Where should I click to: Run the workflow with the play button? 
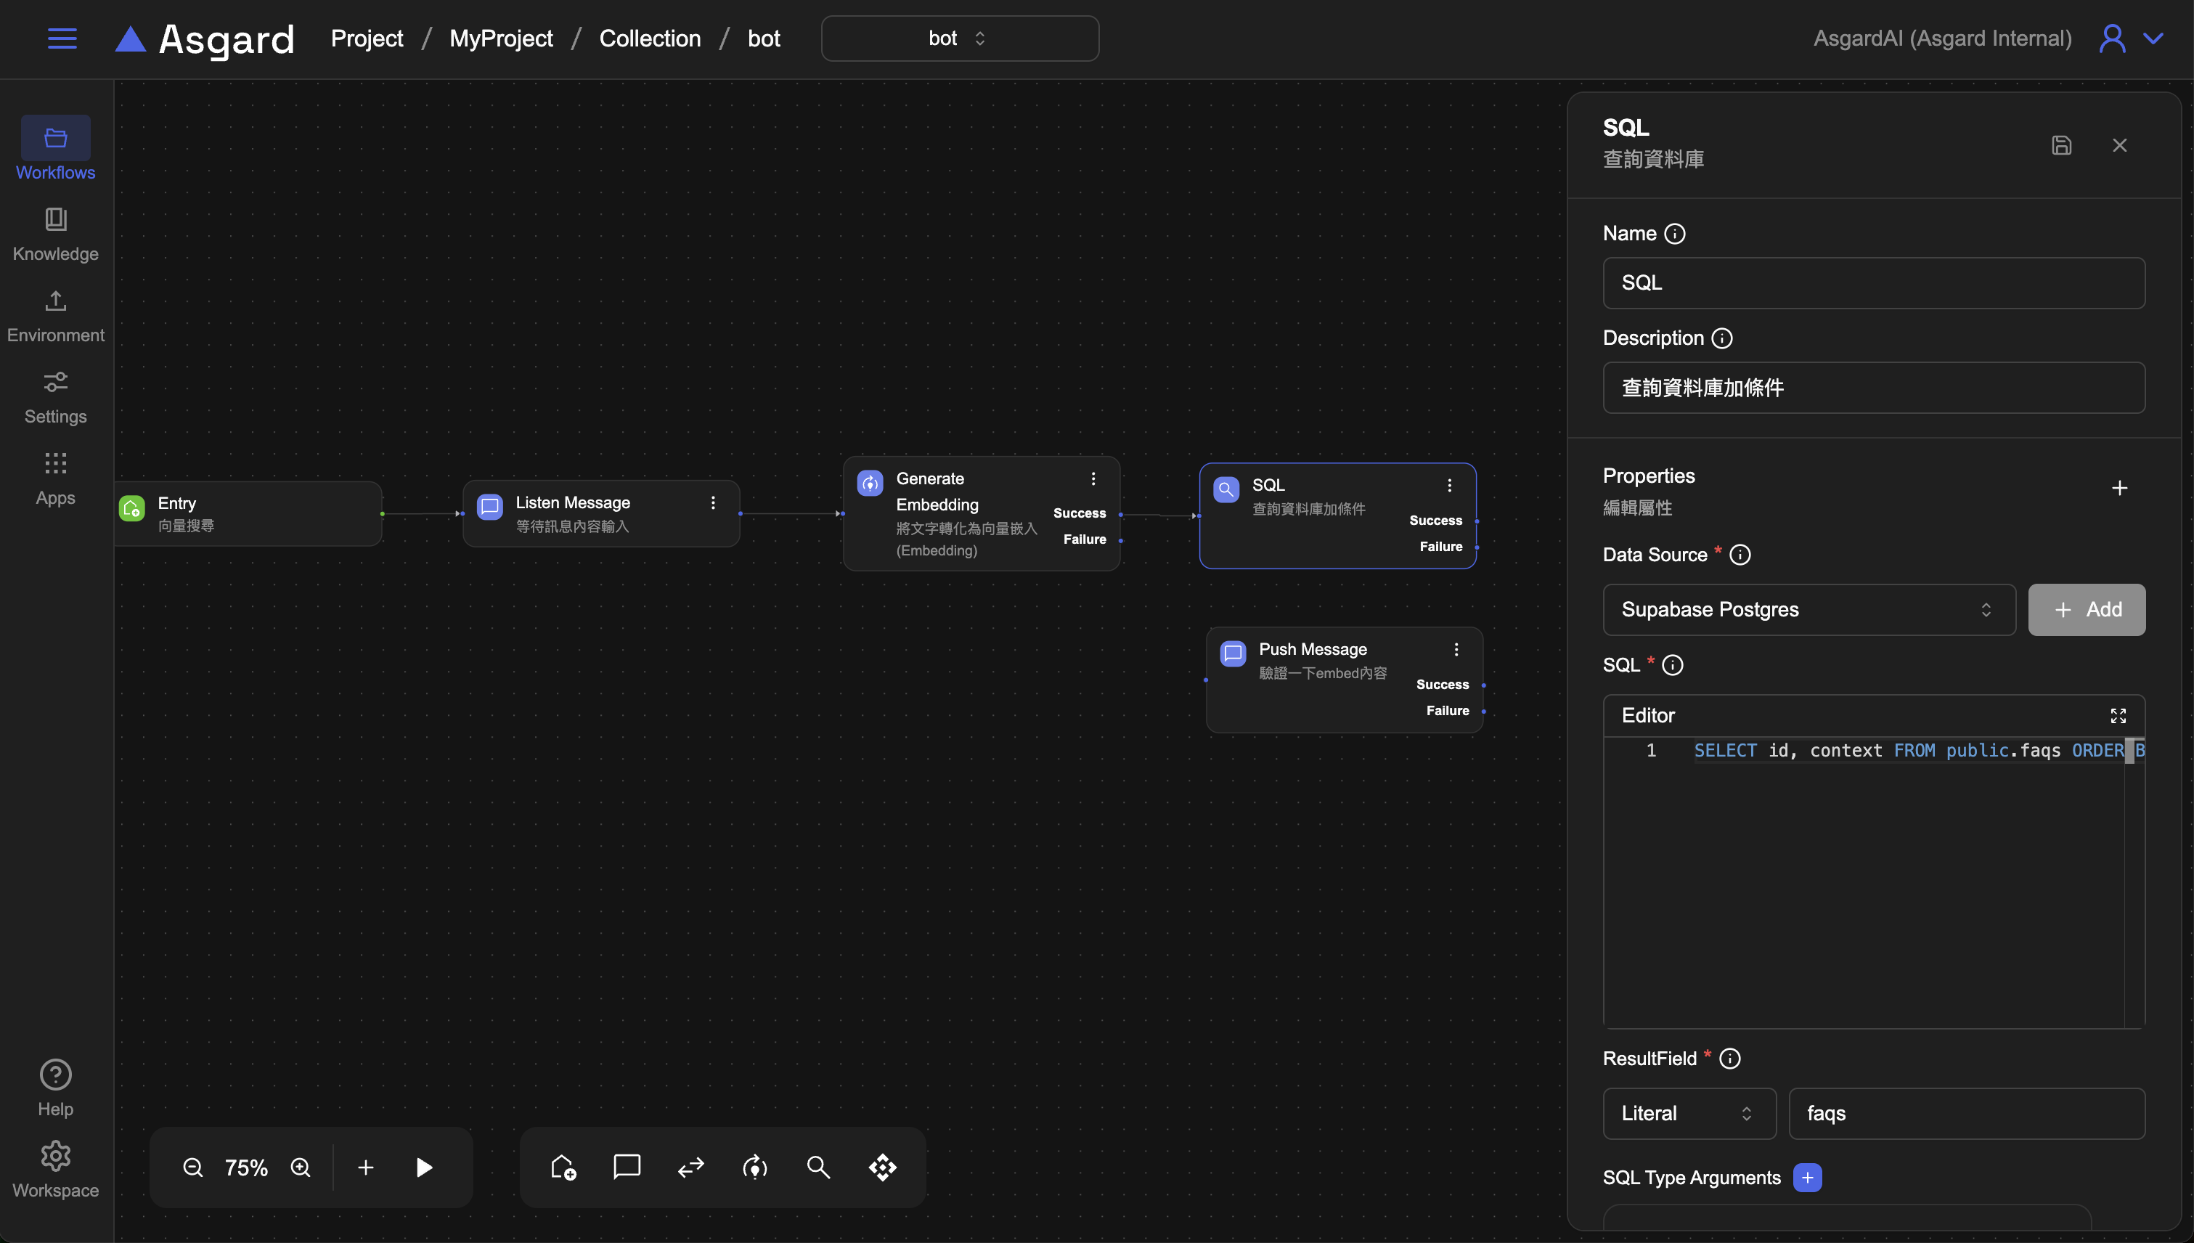click(423, 1167)
